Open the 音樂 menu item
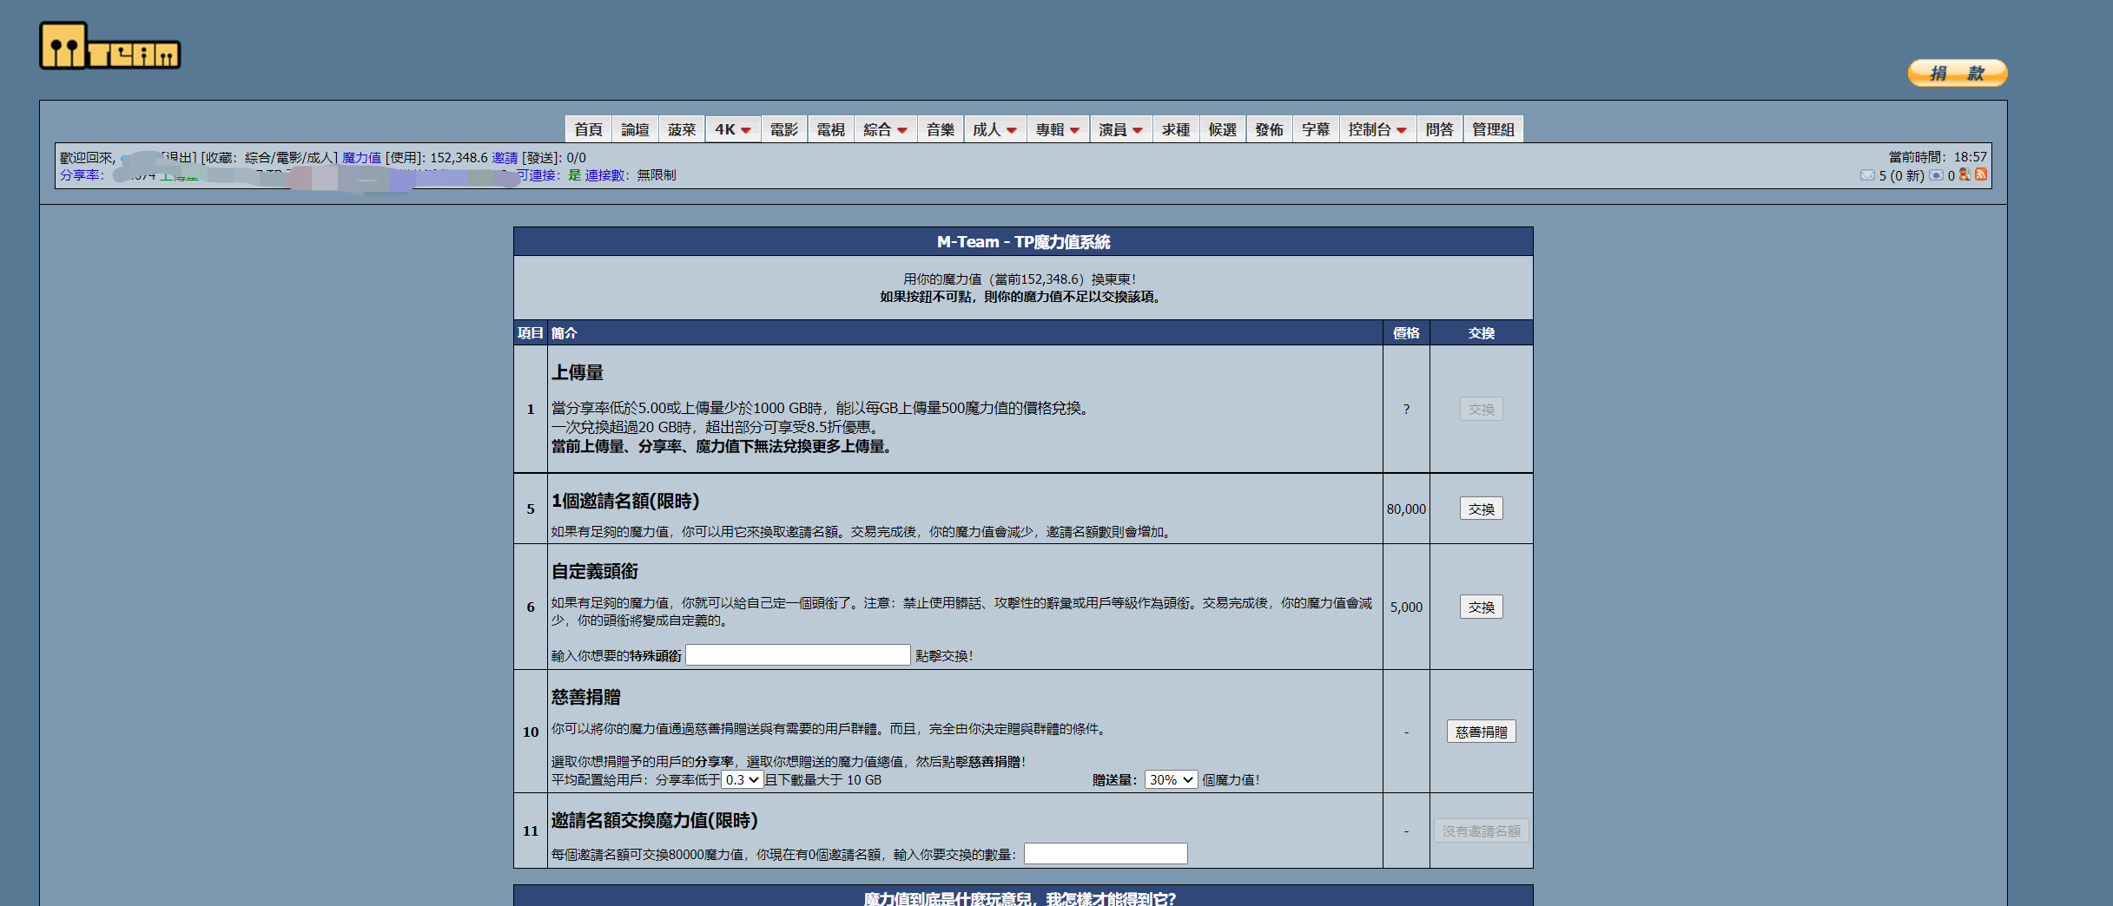Viewport: 2113px width, 906px height. coord(941,129)
